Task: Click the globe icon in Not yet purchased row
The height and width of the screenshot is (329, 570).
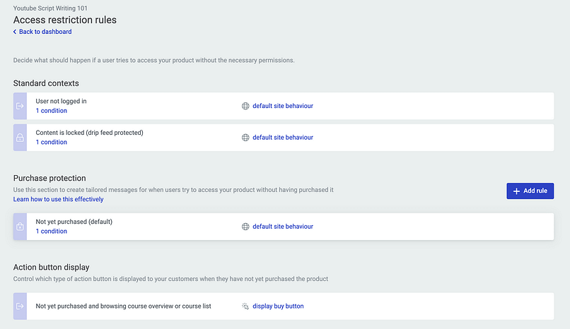Action: pos(245,227)
